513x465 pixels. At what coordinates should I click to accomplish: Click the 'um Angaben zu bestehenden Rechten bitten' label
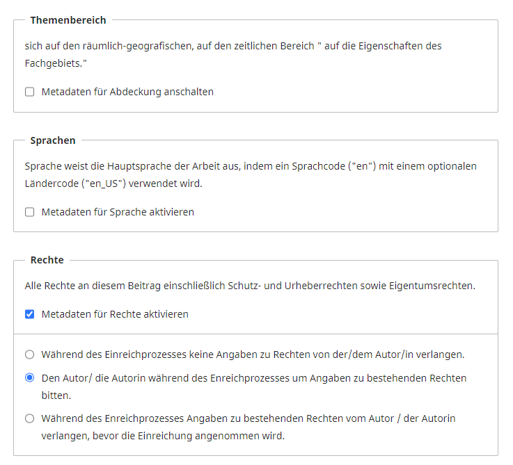(254, 379)
